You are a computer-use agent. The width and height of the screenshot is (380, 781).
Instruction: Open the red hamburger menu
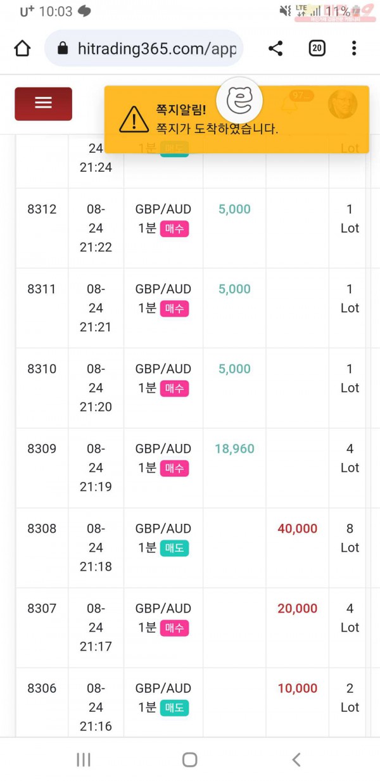(x=43, y=103)
